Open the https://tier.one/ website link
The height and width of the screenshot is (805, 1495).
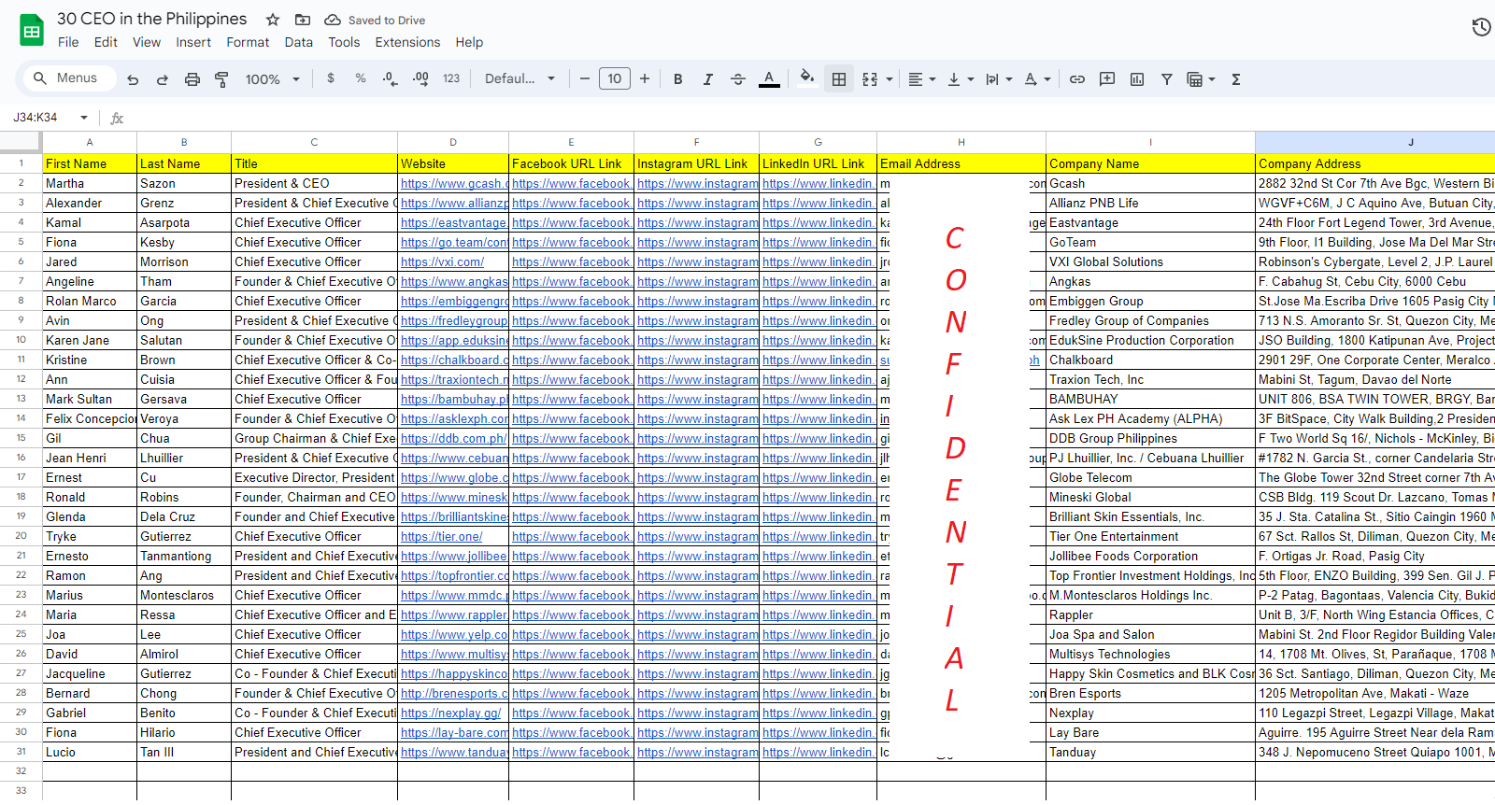[442, 537]
